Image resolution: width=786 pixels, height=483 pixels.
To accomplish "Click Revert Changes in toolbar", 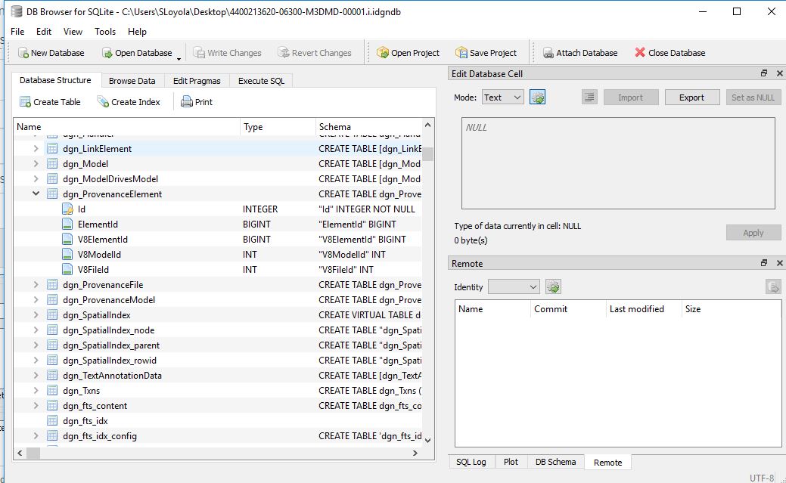I will pyautogui.click(x=314, y=53).
